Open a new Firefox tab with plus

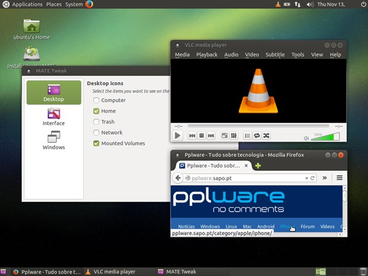point(258,166)
